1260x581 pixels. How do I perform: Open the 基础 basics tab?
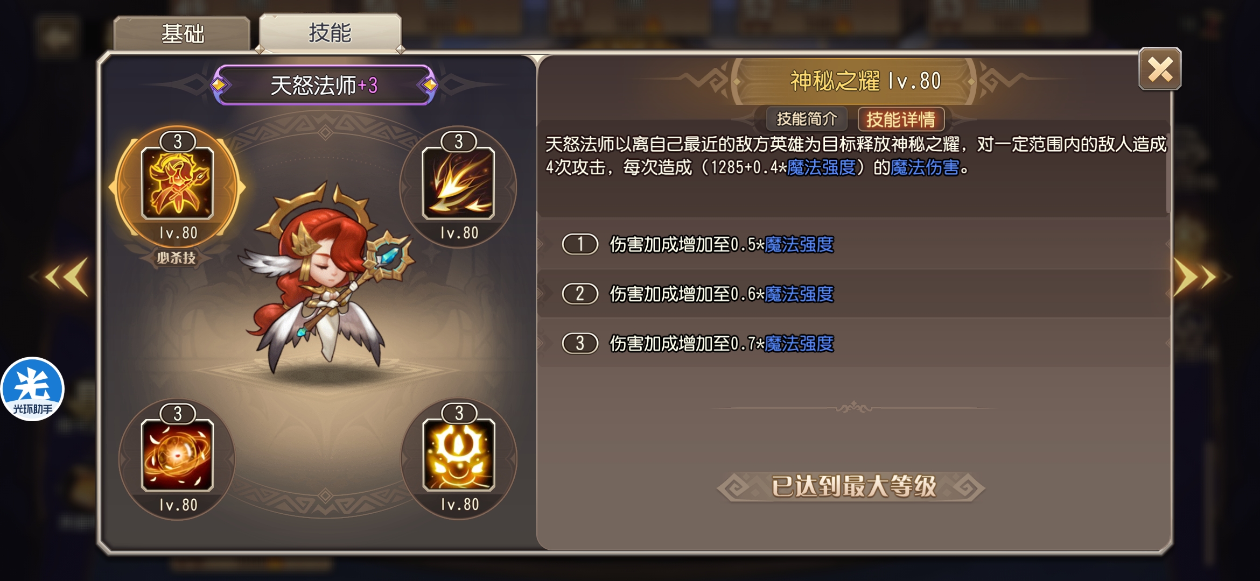[182, 34]
